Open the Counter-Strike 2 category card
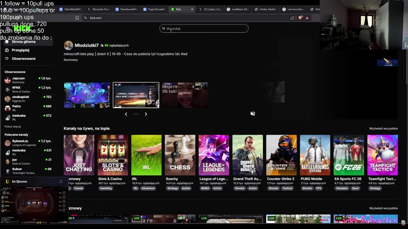 pos(281,155)
